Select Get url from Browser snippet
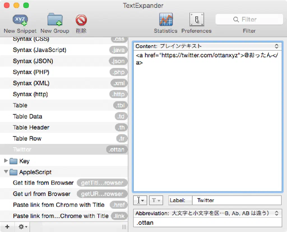The width and height of the screenshot is (287, 232). point(41,194)
